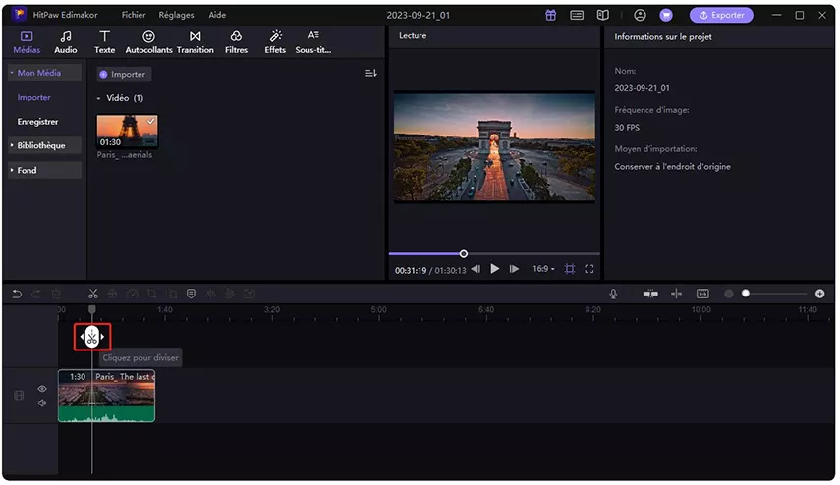Open the Sous-titres subtitles tab

coord(312,42)
